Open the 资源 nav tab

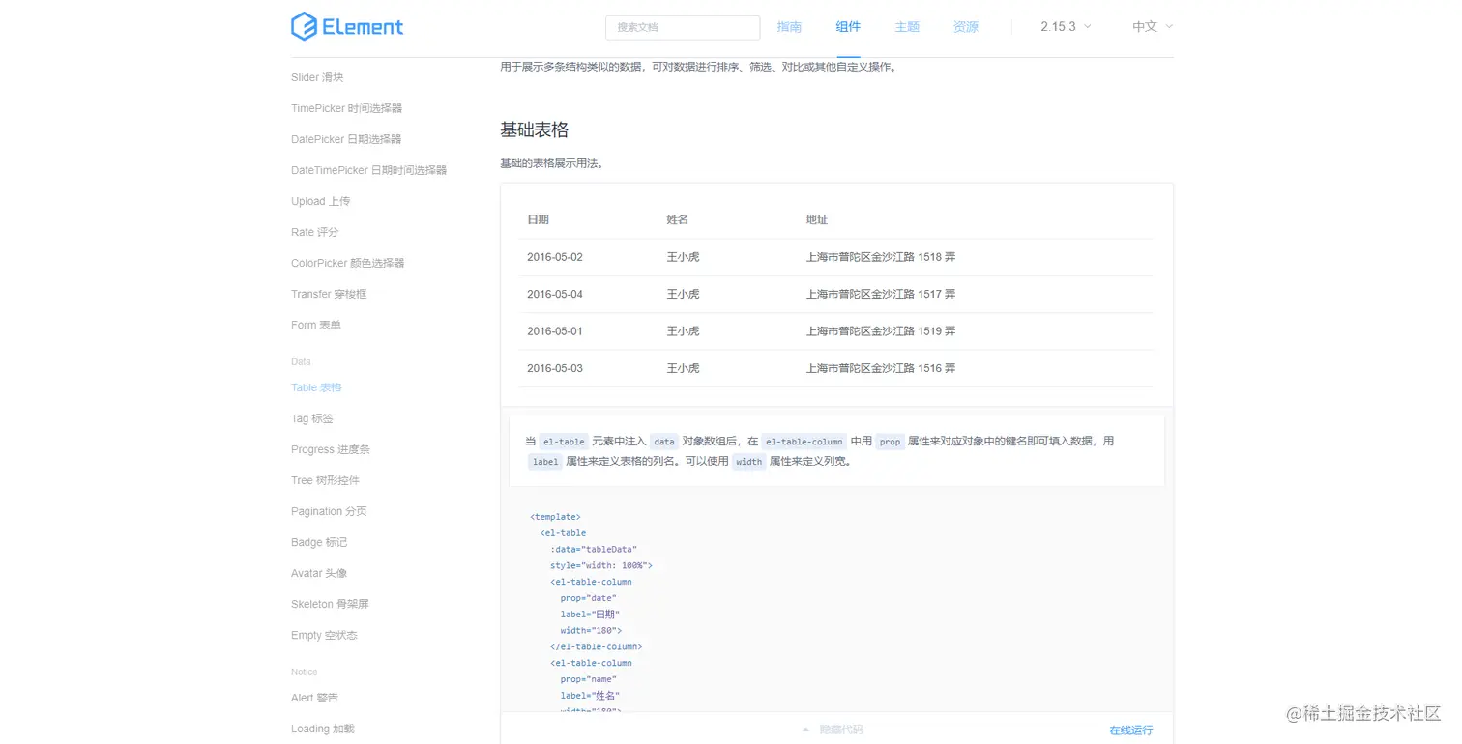coord(966,27)
